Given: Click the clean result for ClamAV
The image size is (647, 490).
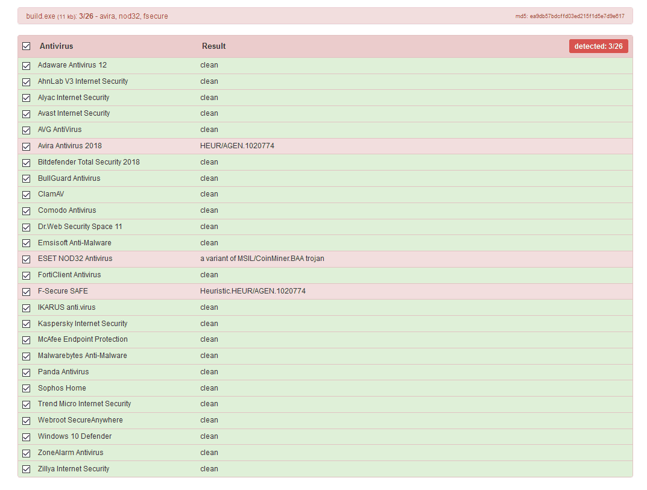Looking at the screenshot, I should [x=209, y=194].
